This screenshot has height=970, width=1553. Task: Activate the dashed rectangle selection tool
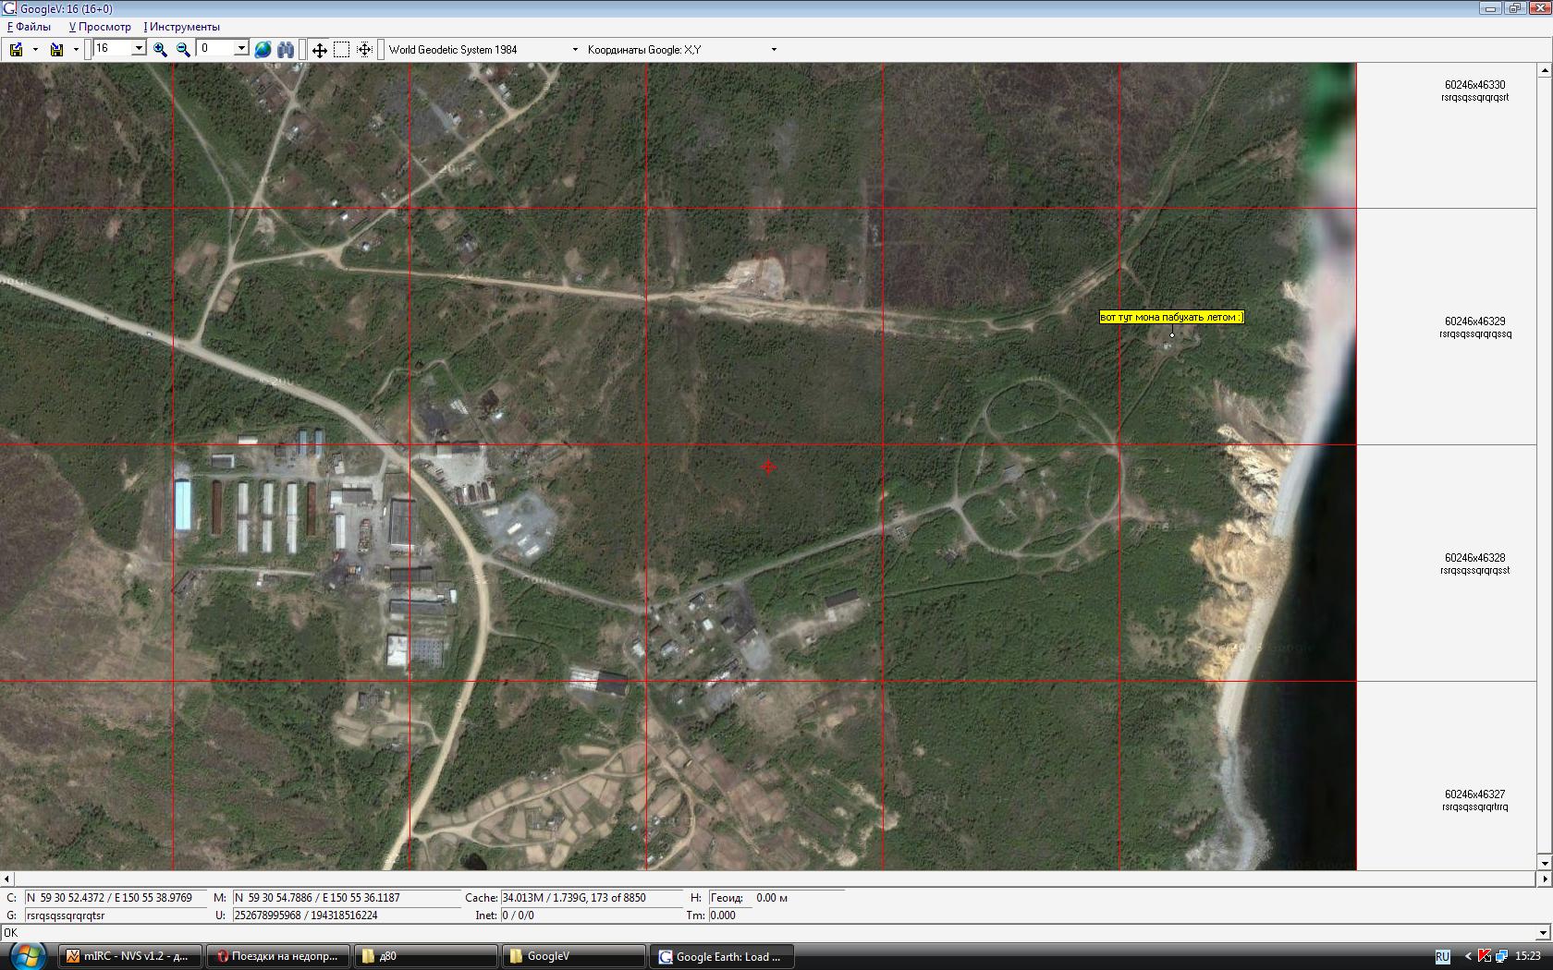click(341, 50)
